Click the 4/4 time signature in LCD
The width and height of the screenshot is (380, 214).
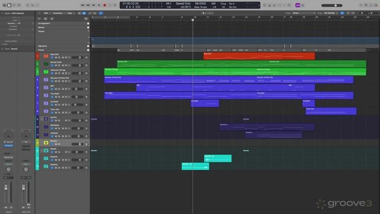213,4
